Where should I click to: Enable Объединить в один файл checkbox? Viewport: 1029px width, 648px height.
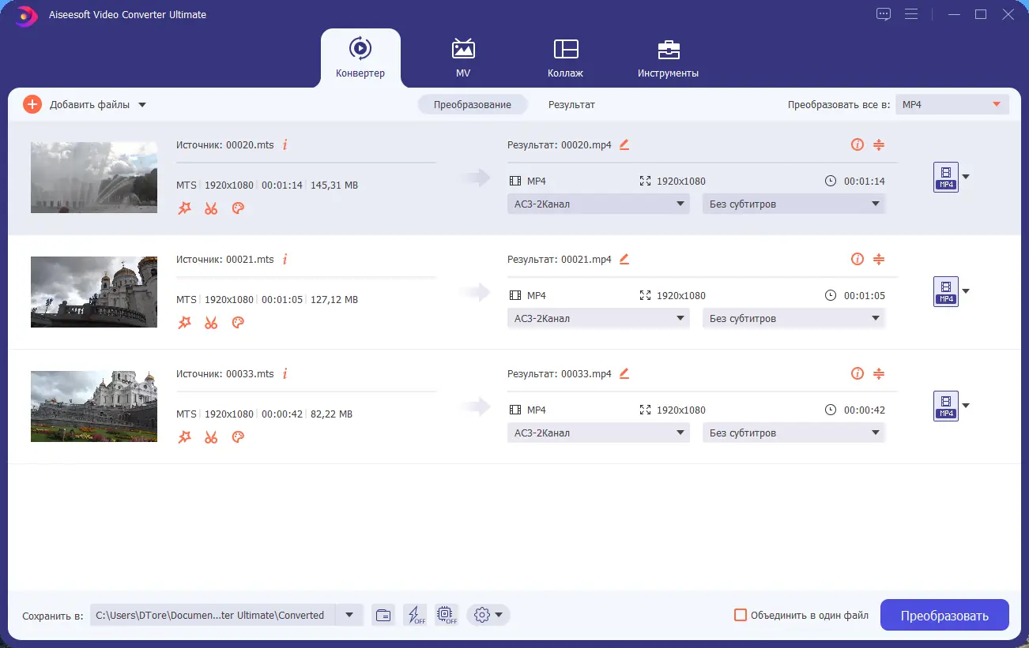click(x=741, y=615)
